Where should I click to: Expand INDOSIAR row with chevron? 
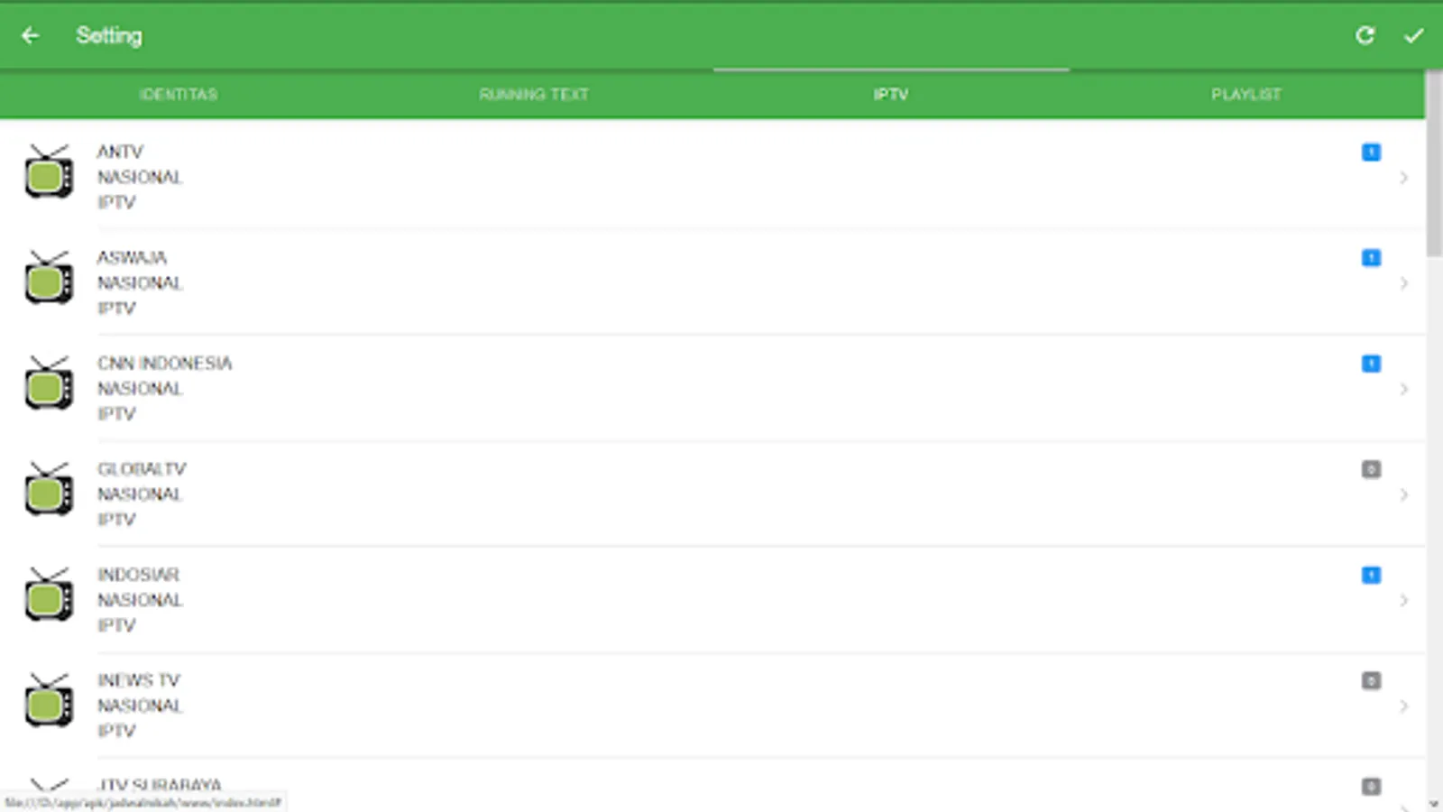coord(1404,600)
